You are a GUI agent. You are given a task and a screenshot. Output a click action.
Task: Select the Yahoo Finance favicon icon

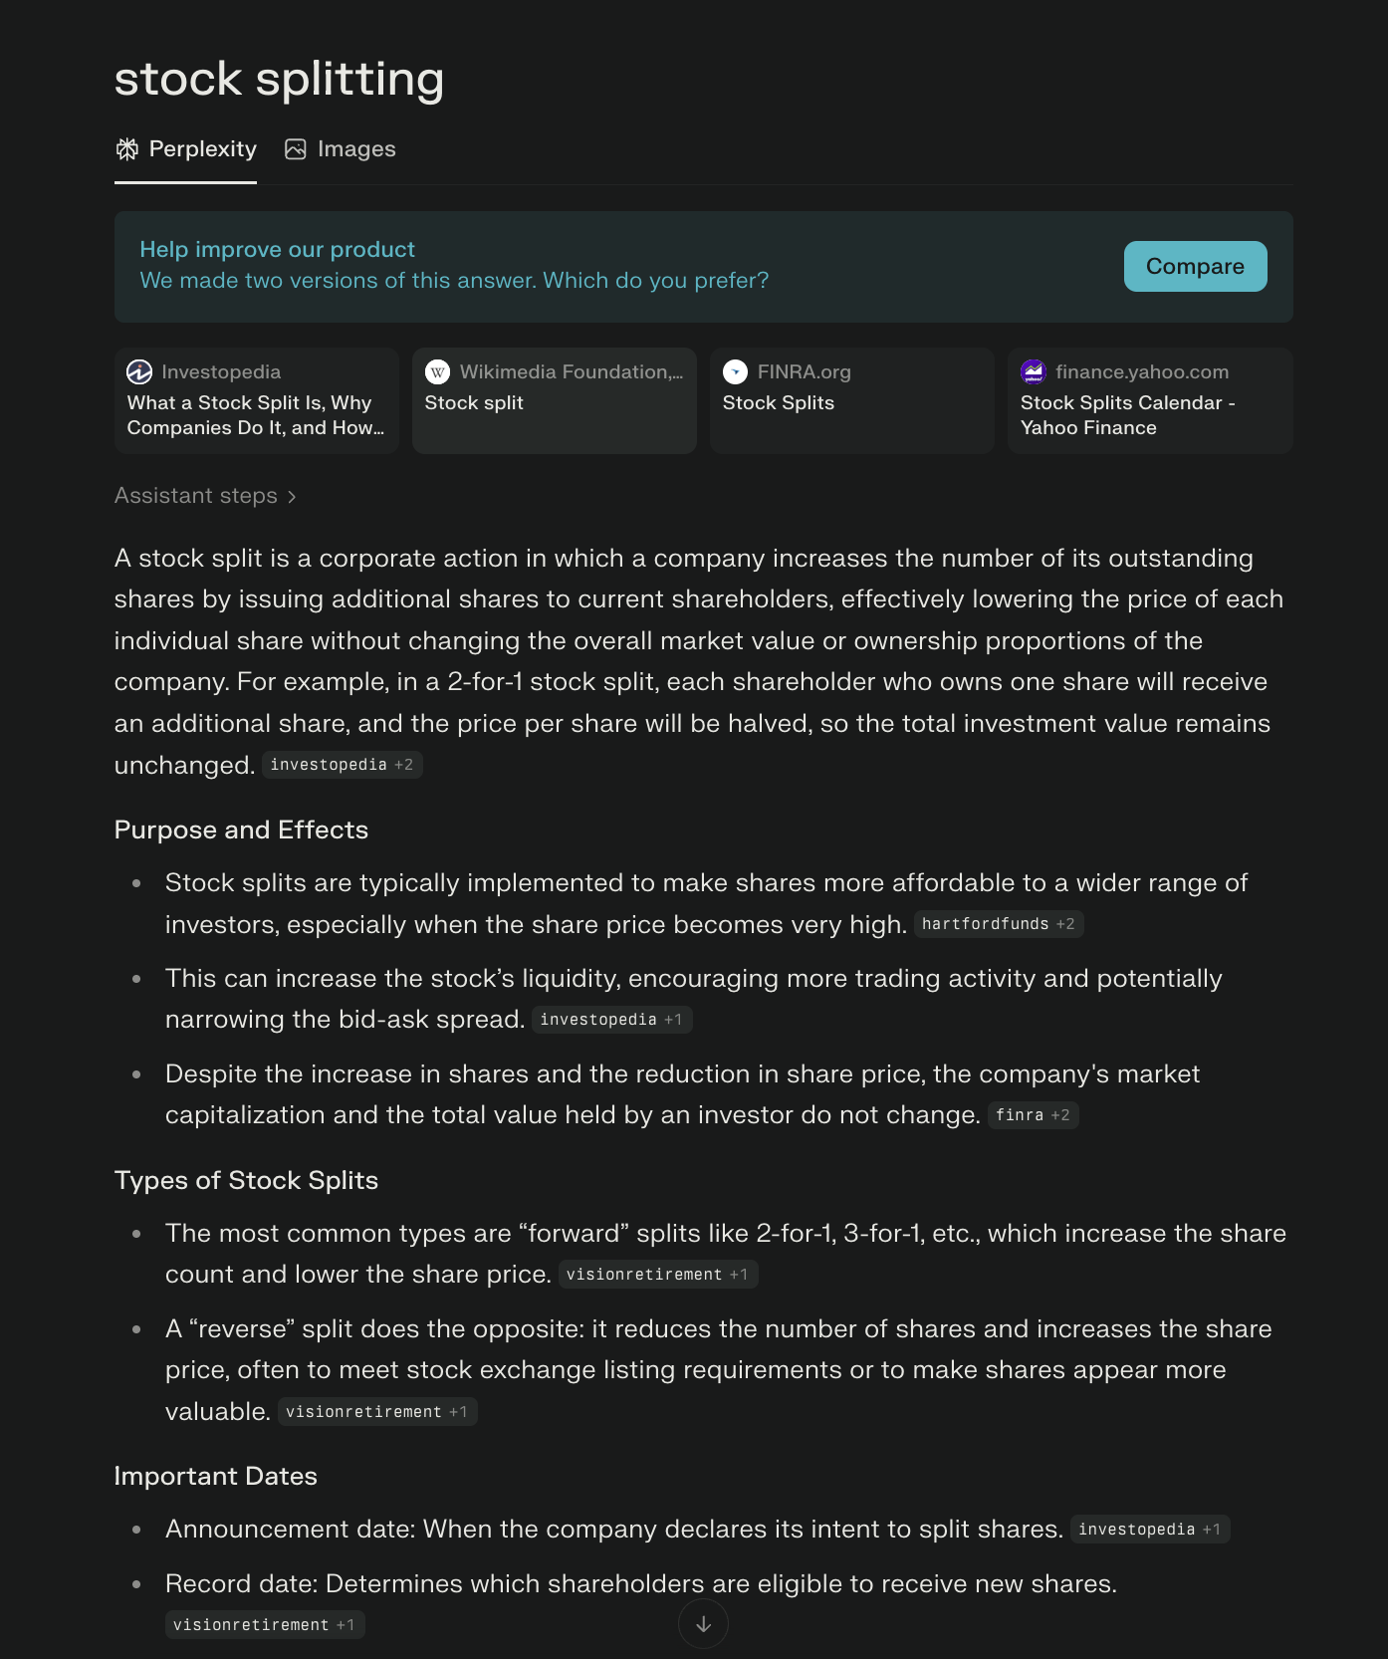(x=1033, y=371)
